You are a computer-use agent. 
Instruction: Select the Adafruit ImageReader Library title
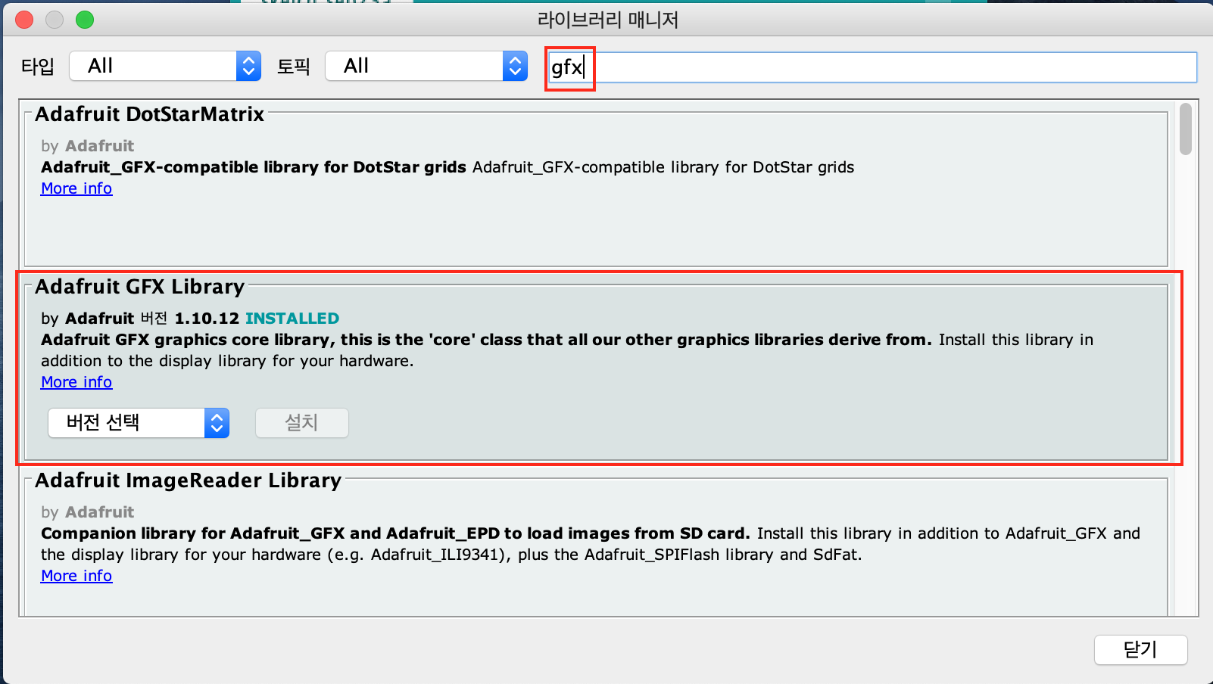[x=189, y=480]
